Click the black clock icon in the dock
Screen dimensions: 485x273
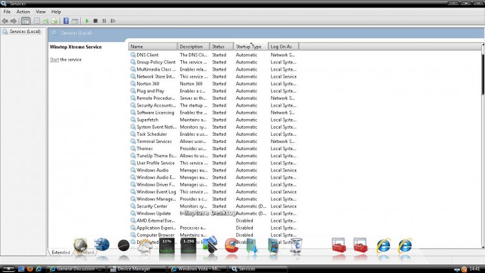tap(124, 246)
